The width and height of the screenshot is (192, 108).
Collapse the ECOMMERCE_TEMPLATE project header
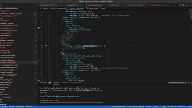[9, 8]
